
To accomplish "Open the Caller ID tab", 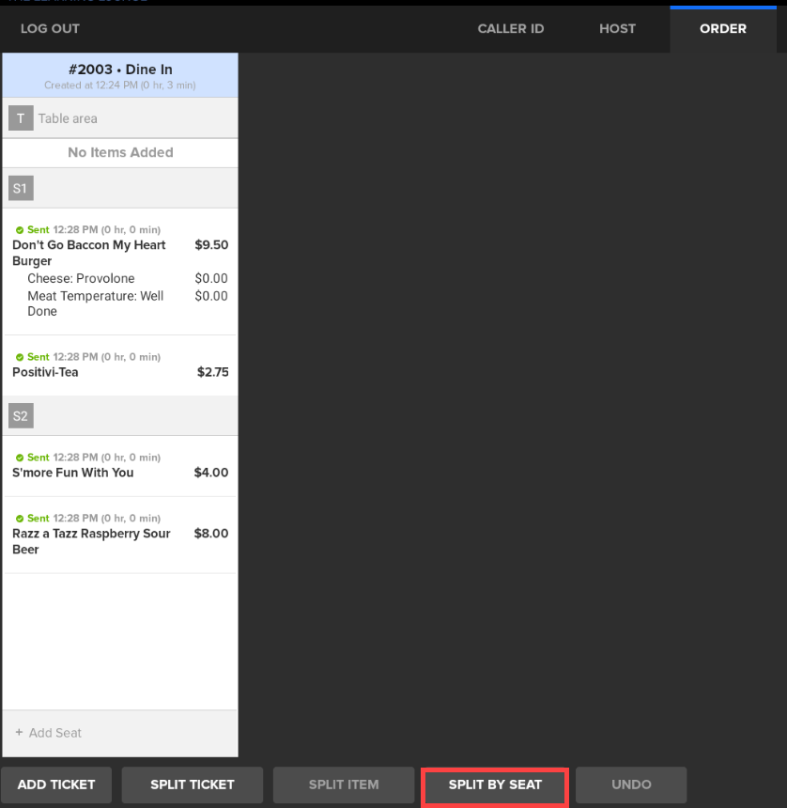I will [x=510, y=28].
